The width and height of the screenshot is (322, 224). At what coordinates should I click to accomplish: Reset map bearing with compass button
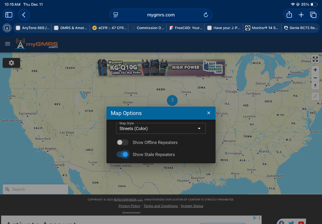coord(315,86)
